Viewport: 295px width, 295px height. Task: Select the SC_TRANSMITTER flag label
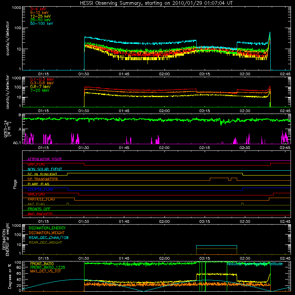tap(42, 179)
